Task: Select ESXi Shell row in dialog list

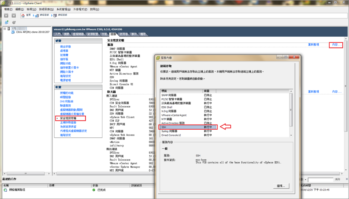Action: 188,107
